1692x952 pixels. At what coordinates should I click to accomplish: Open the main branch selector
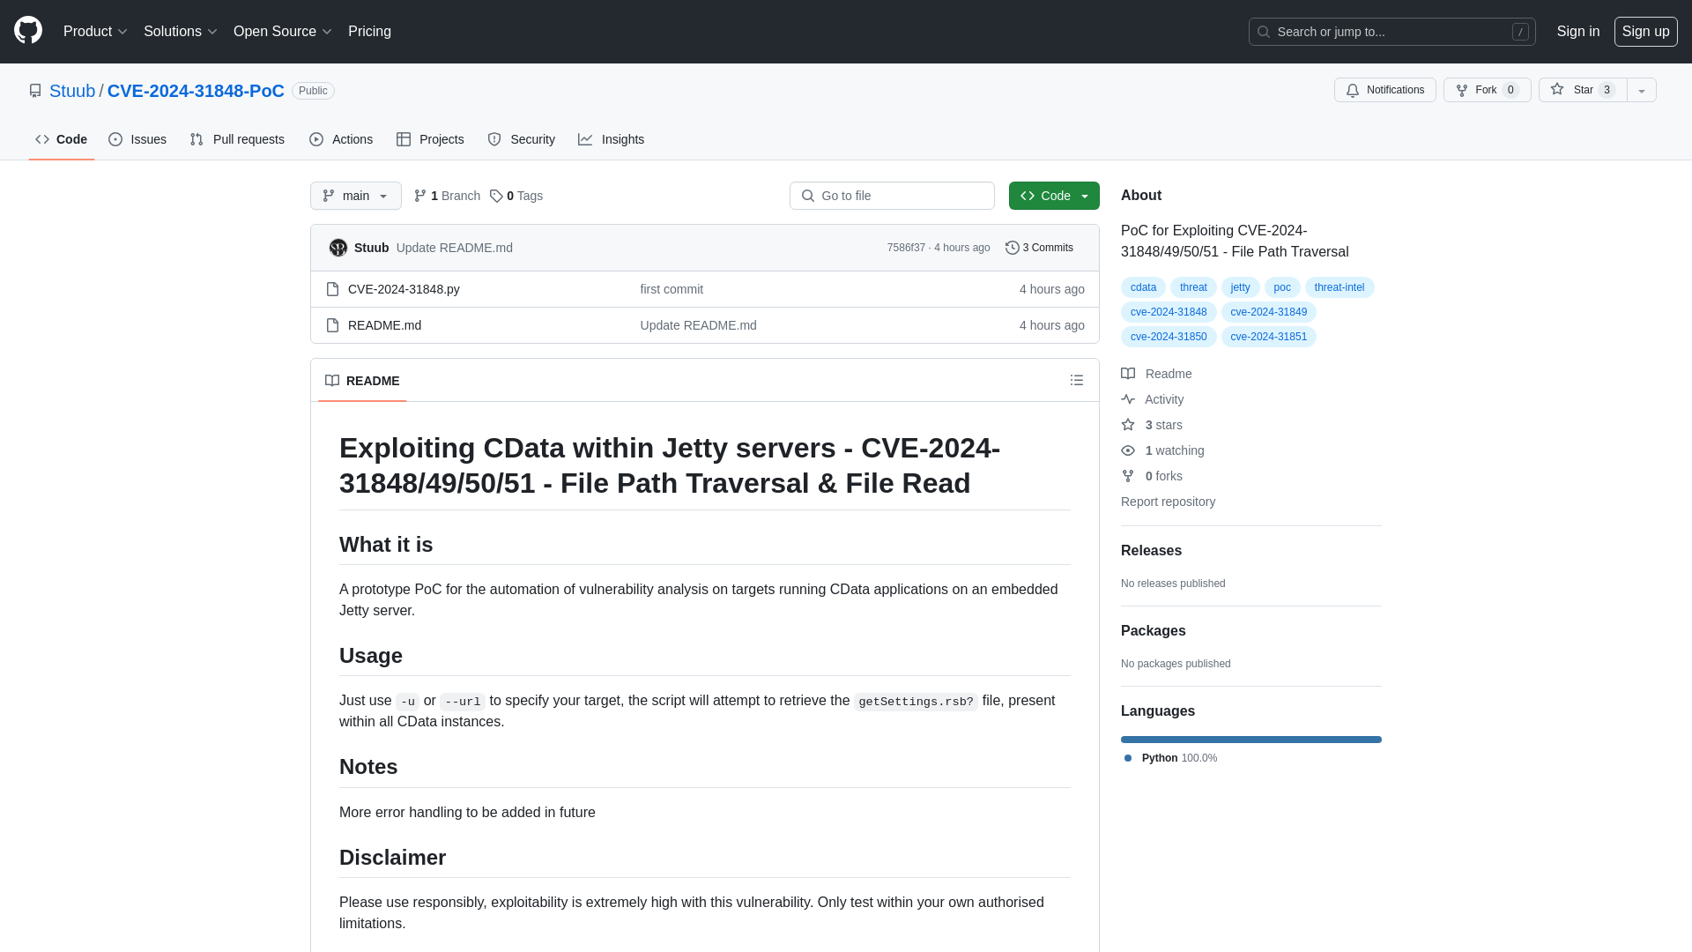[x=356, y=196]
